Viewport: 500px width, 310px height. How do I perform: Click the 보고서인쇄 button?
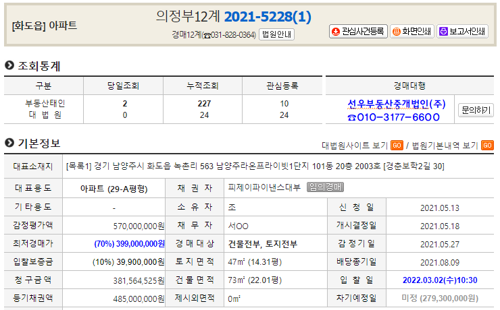tap(462, 32)
